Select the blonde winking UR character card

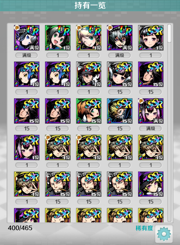pos(89,38)
